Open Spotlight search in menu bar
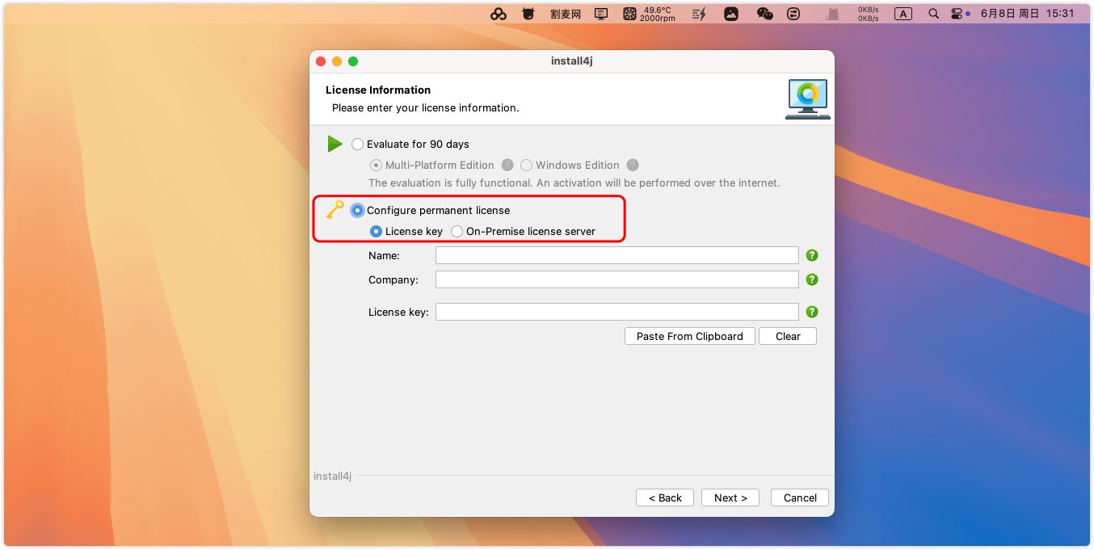Screen dimensions: 1094x550 [x=933, y=14]
